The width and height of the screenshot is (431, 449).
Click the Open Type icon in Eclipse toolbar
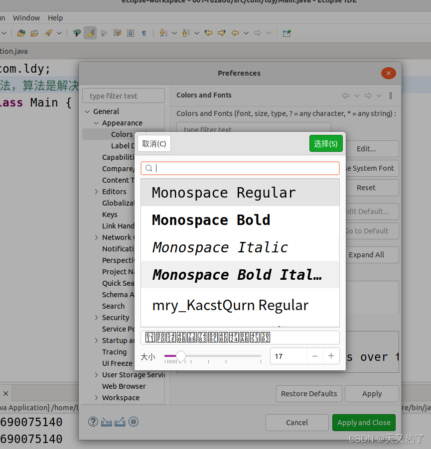21,33
